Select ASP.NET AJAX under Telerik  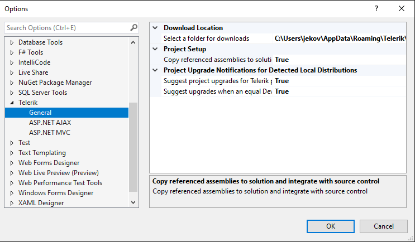point(50,123)
